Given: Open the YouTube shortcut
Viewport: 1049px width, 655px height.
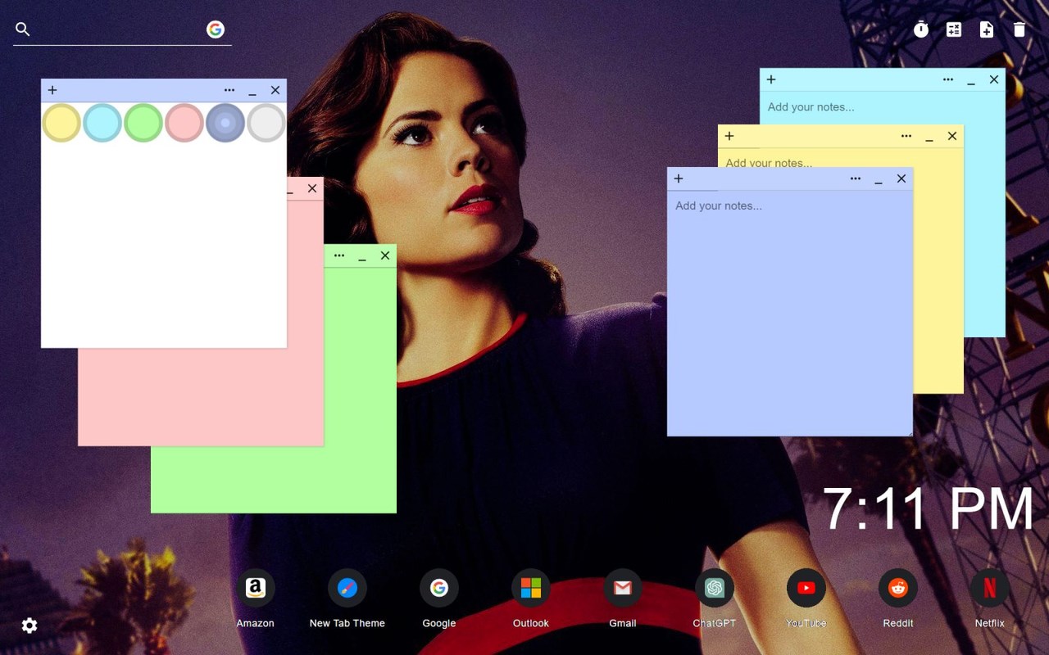Looking at the screenshot, I should 806,588.
